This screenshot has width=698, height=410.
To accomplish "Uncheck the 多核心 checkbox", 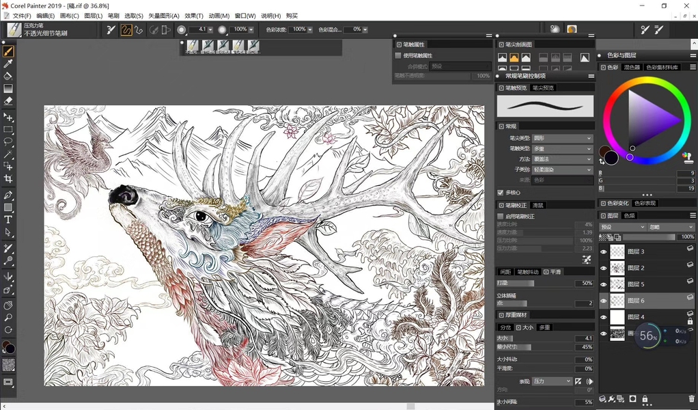I will tap(501, 193).
